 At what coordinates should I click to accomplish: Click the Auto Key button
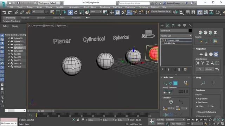[x=160, y=120]
